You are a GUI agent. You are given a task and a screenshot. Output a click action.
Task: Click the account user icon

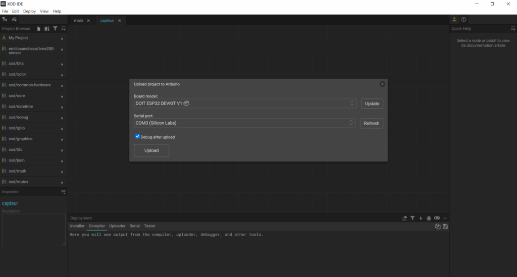(454, 20)
